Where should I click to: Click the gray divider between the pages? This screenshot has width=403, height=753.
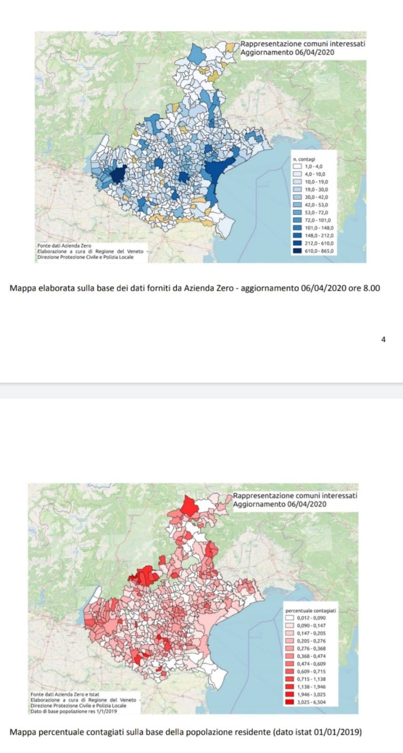tap(201, 390)
